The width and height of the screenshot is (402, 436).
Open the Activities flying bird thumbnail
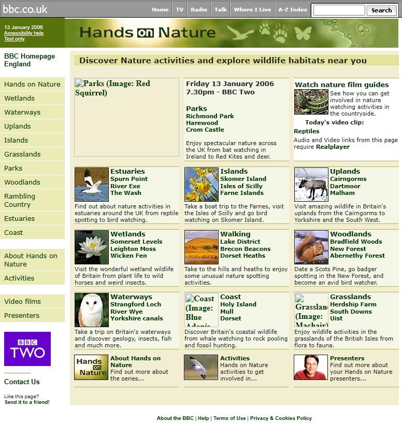[200, 367]
